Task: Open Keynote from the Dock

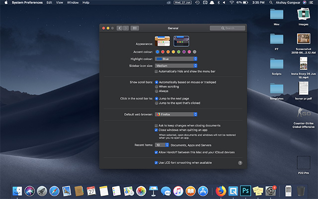Action: point(154,191)
